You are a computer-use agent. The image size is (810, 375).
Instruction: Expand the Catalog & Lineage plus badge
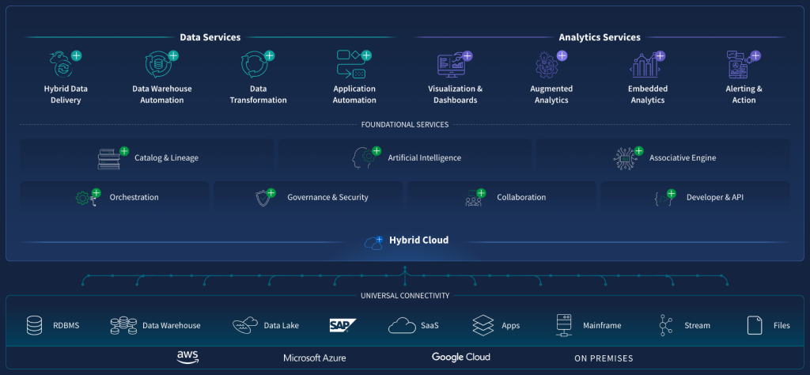tap(124, 150)
